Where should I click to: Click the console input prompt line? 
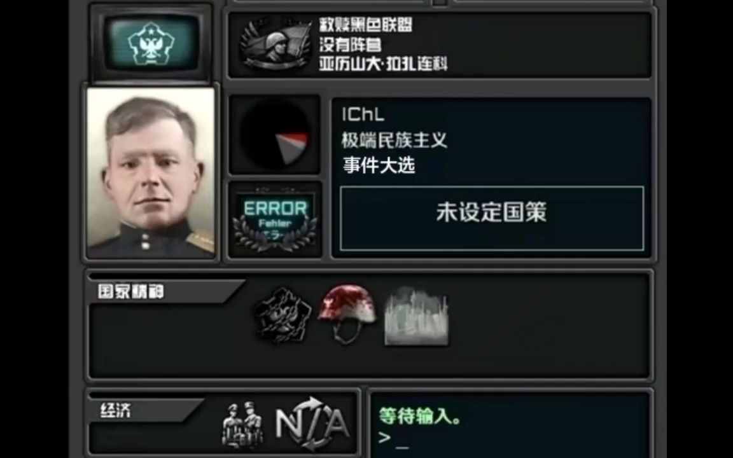coord(394,438)
